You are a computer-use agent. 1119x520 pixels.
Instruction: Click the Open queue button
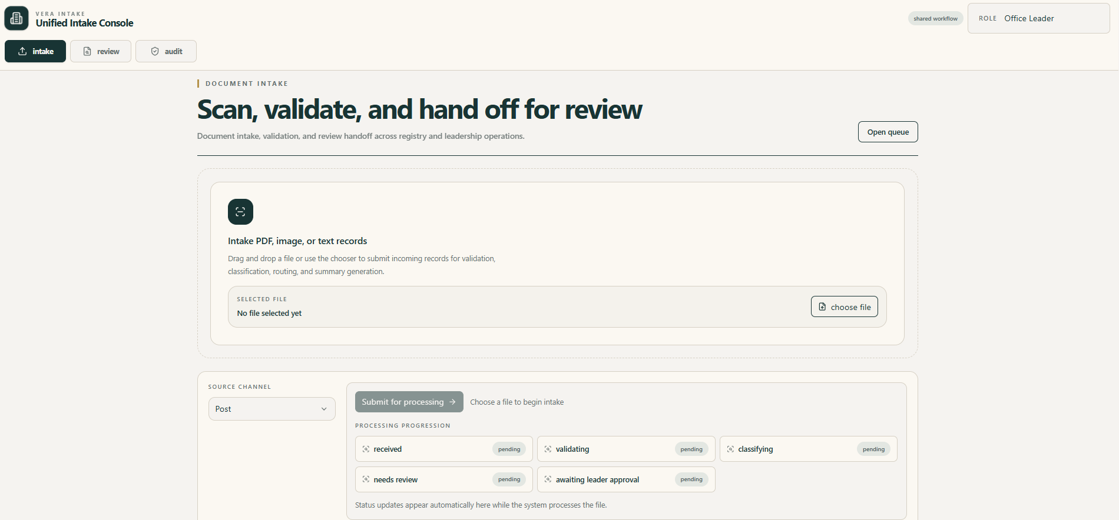pos(888,132)
